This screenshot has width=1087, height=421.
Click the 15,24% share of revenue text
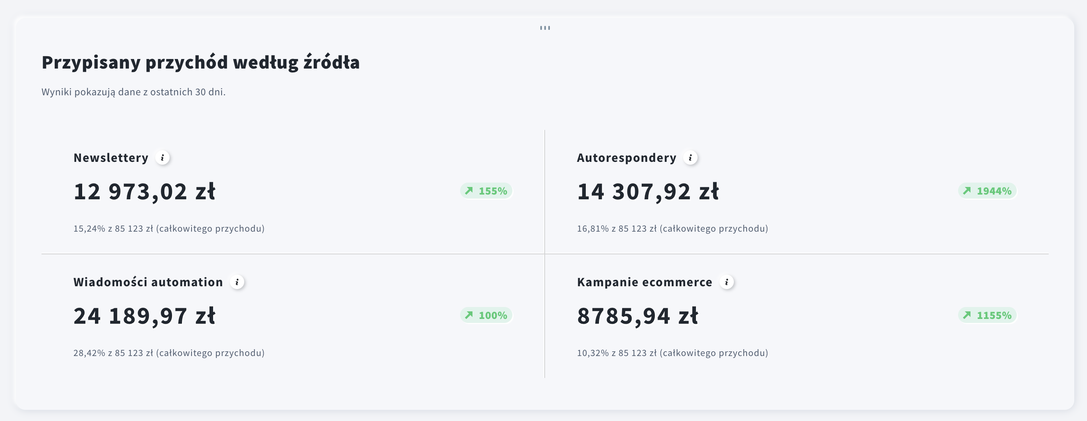tap(169, 228)
